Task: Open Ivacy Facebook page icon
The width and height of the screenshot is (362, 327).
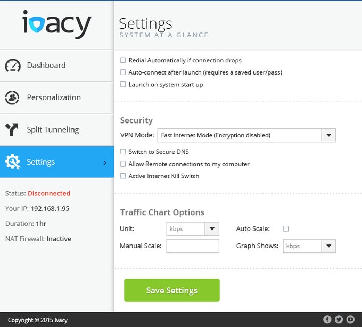Action: tap(327, 320)
